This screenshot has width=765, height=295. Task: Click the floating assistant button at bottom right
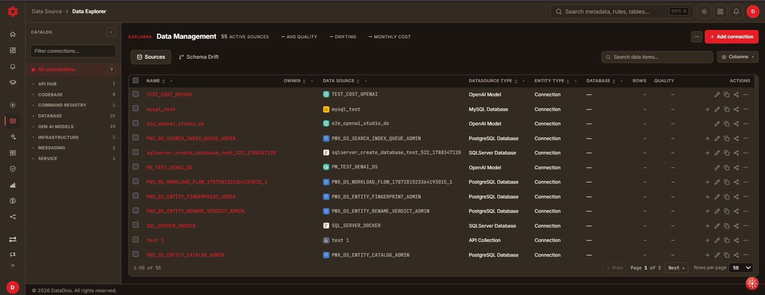(x=752, y=283)
